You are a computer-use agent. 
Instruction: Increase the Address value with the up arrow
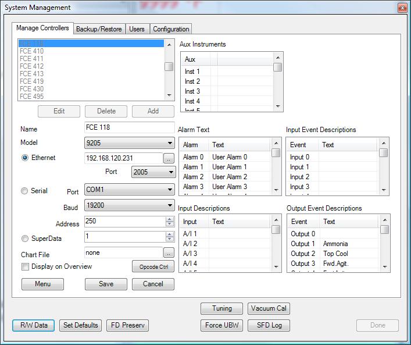tap(170, 219)
